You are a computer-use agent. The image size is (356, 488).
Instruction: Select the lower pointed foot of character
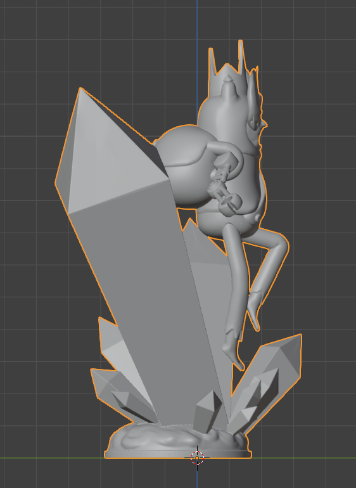pos(233,355)
